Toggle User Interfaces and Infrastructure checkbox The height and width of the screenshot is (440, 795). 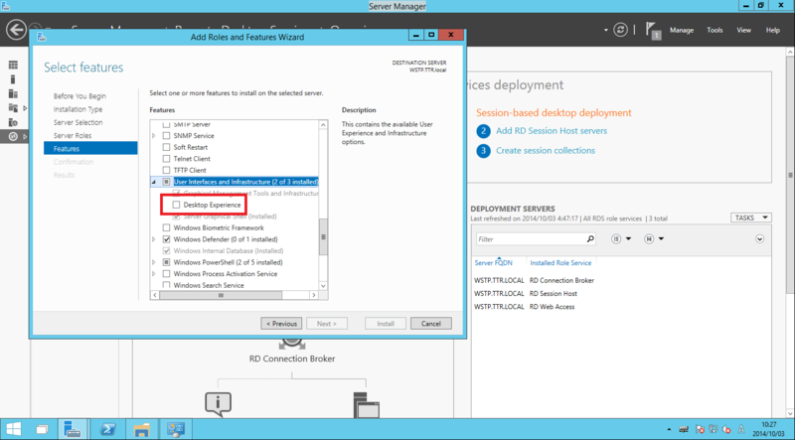point(166,182)
